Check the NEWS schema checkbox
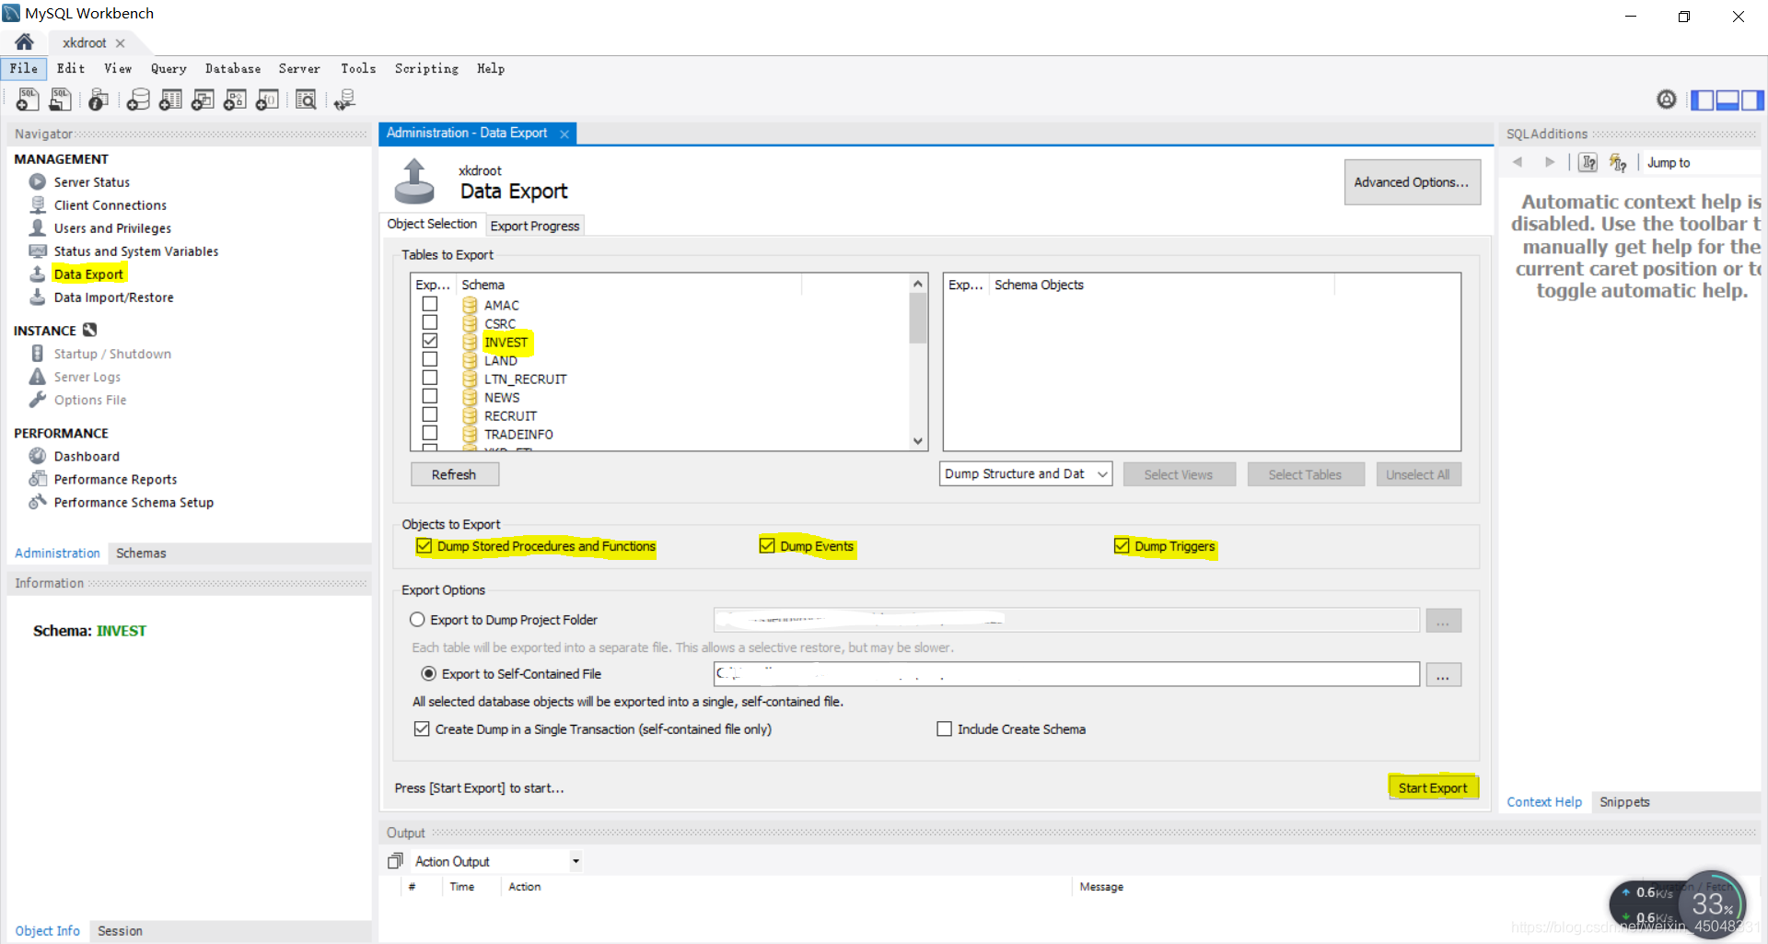1768x944 pixels. point(430,396)
